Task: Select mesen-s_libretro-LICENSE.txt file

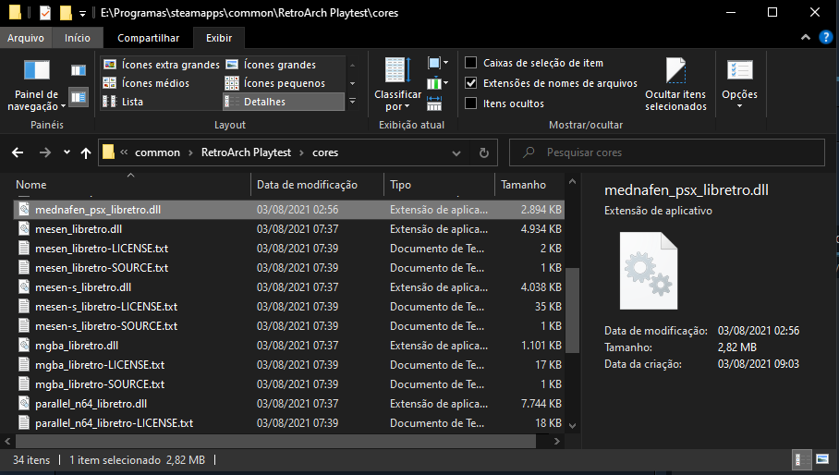Action: pos(288,307)
